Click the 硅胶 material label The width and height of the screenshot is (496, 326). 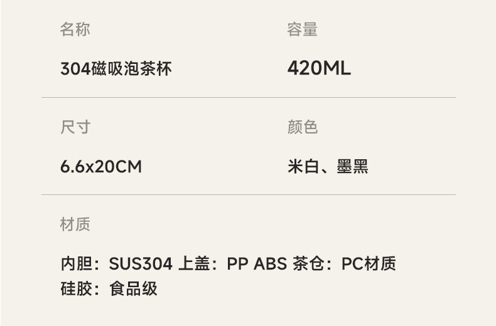[75, 288]
